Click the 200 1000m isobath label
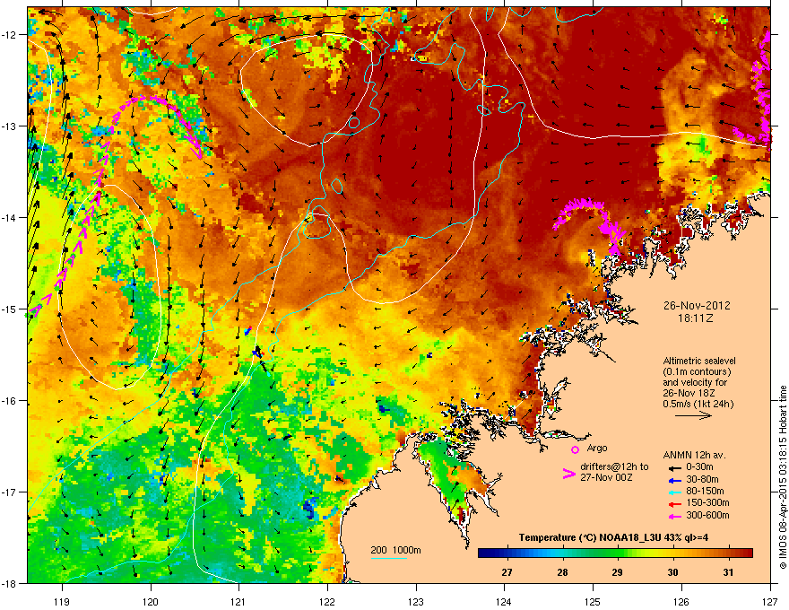Screen dimensions: 789x610 click(x=395, y=550)
